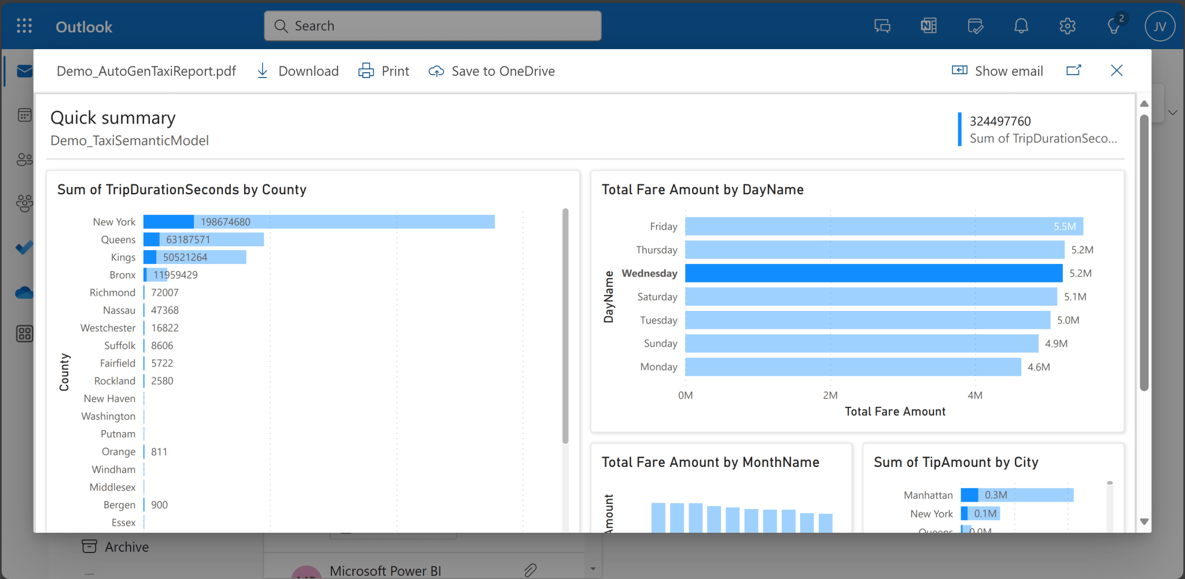Expand the Microsoft Power BI message dropdown

[592, 570]
